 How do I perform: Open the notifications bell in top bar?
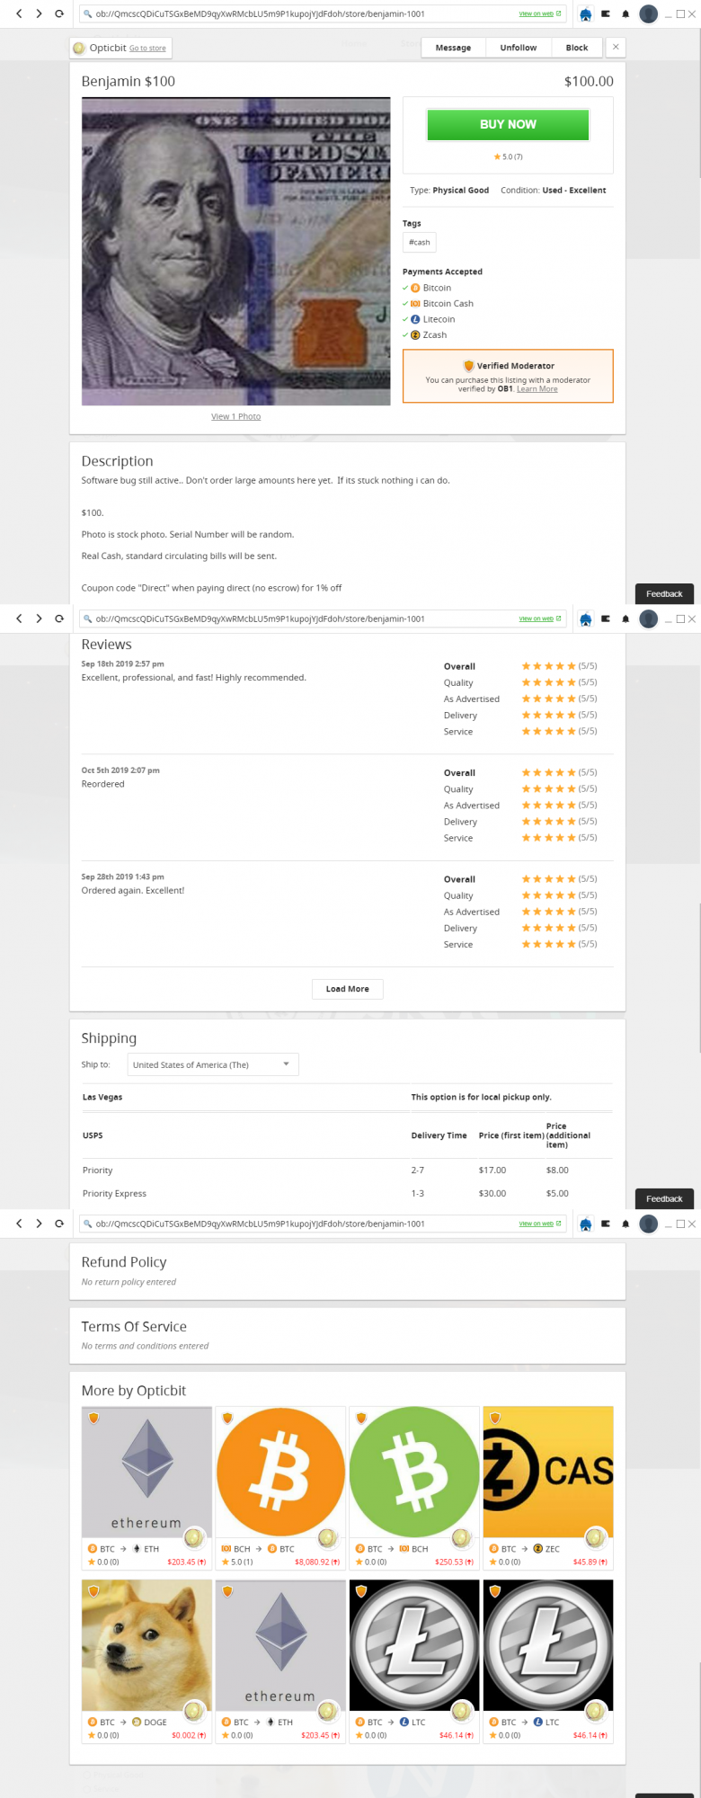[x=626, y=14]
